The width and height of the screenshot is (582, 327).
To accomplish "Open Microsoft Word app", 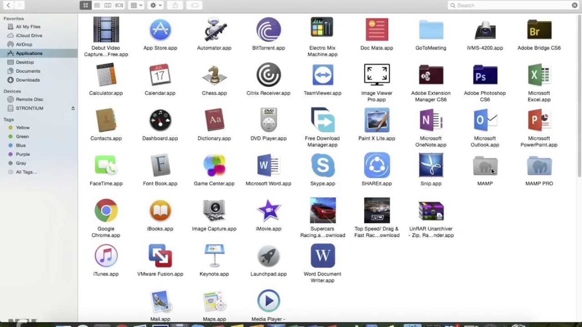I will click(x=268, y=165).
